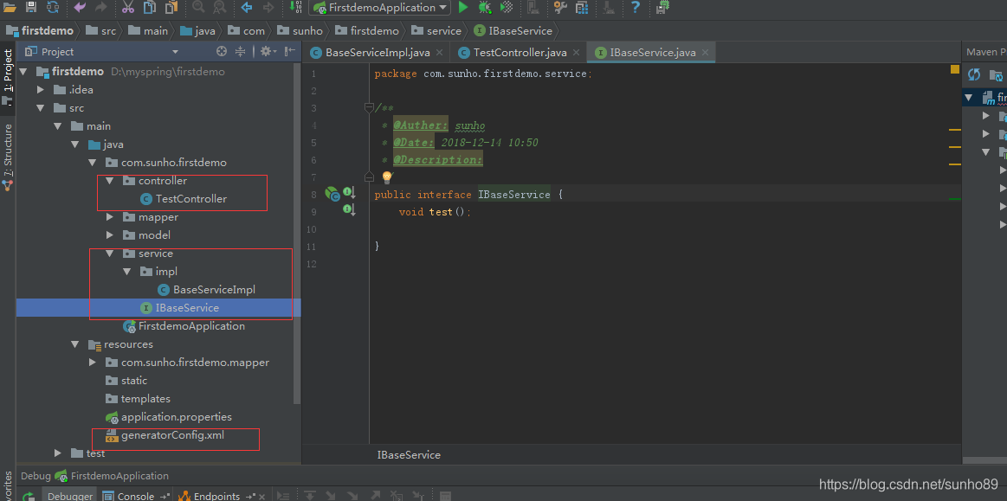Start debugging with the bug icon

coord(485,8)
